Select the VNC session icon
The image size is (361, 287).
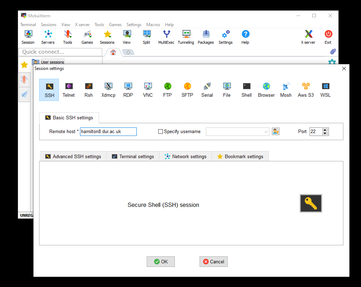click(x=148, y=90)
